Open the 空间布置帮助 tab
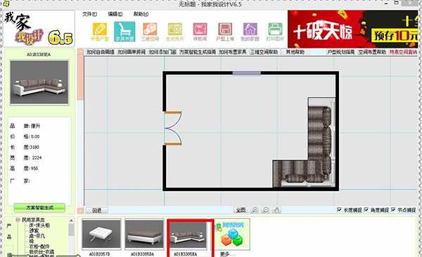The image size is (422, 257). 372,52
